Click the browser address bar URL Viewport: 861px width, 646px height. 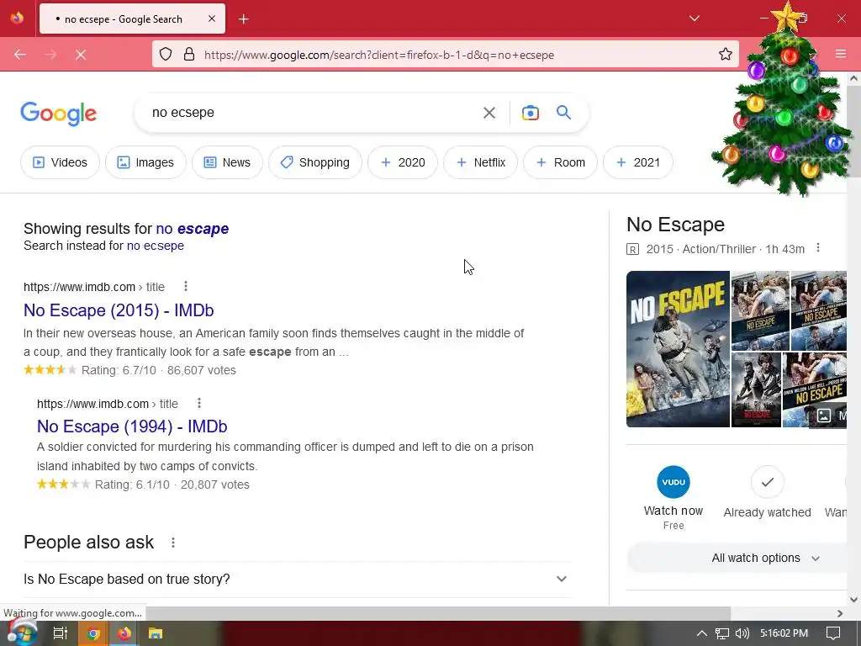click(x=379, y=55)
